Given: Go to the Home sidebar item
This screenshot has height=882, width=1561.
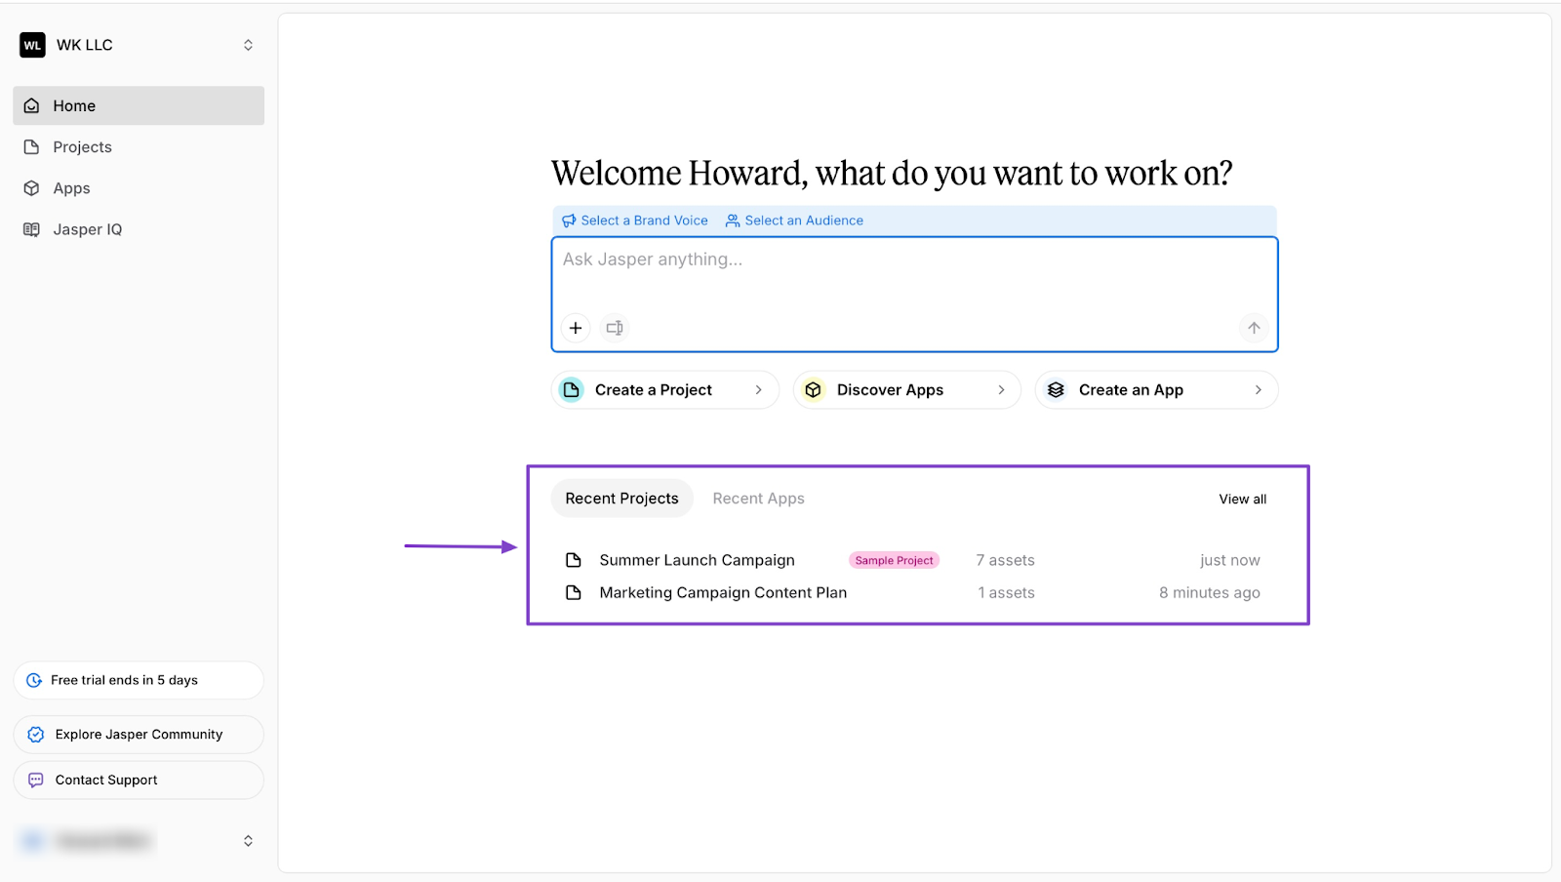Looking at the screenshot, I should 139,105.
